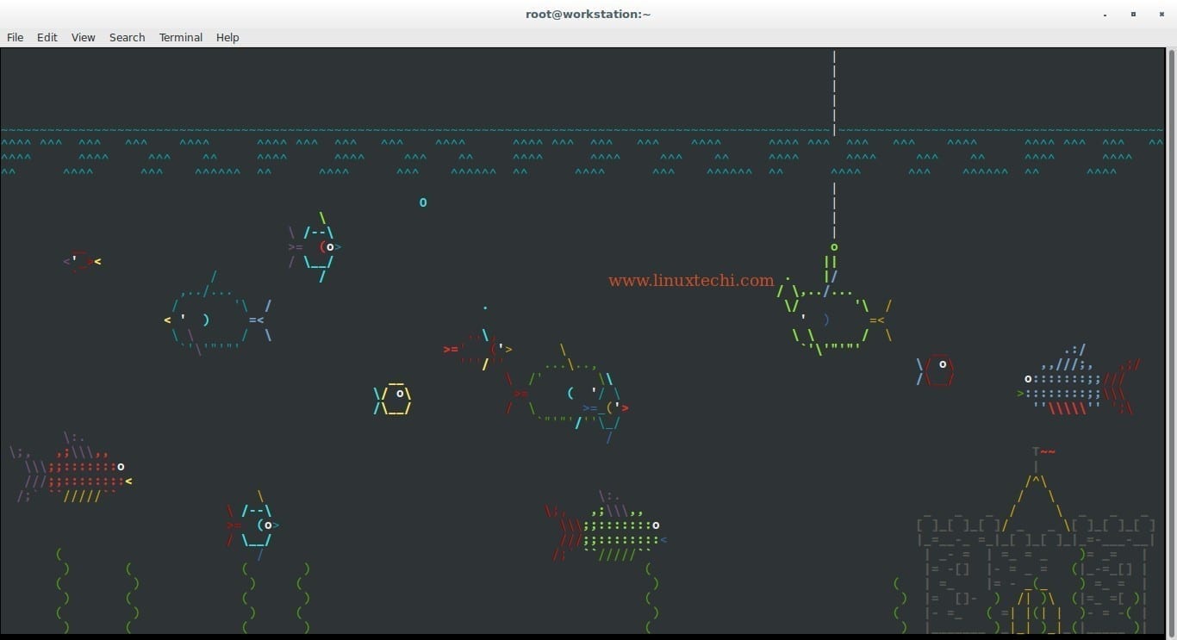Open the Search menu
Image resolution: width=1177 pixels, height=640 pixels.
(x=127, y=37)
